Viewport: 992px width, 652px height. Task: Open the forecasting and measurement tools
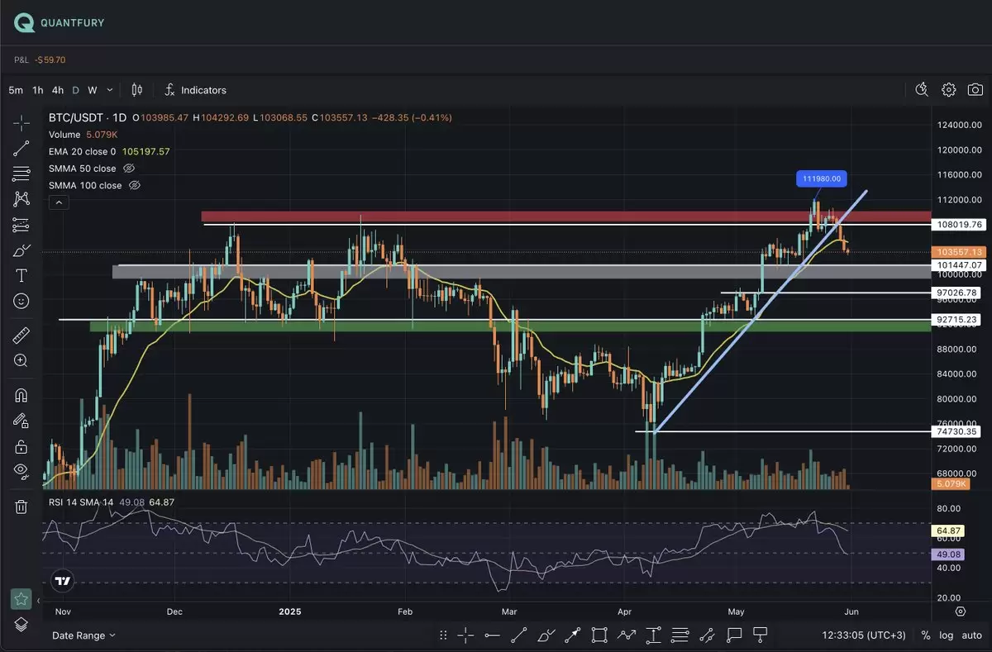click(21, 225)
